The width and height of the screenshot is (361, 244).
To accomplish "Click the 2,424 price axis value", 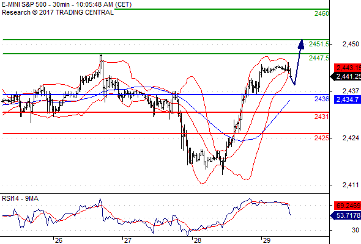I will click(351, 138).
